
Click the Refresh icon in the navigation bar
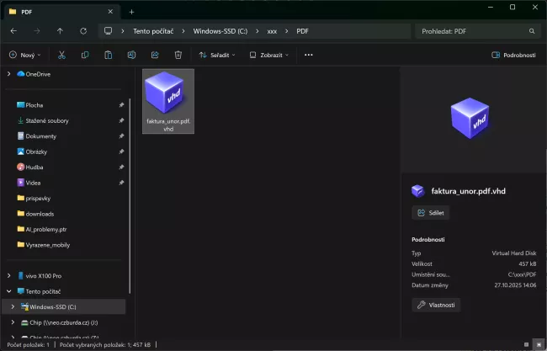(82, 31)
